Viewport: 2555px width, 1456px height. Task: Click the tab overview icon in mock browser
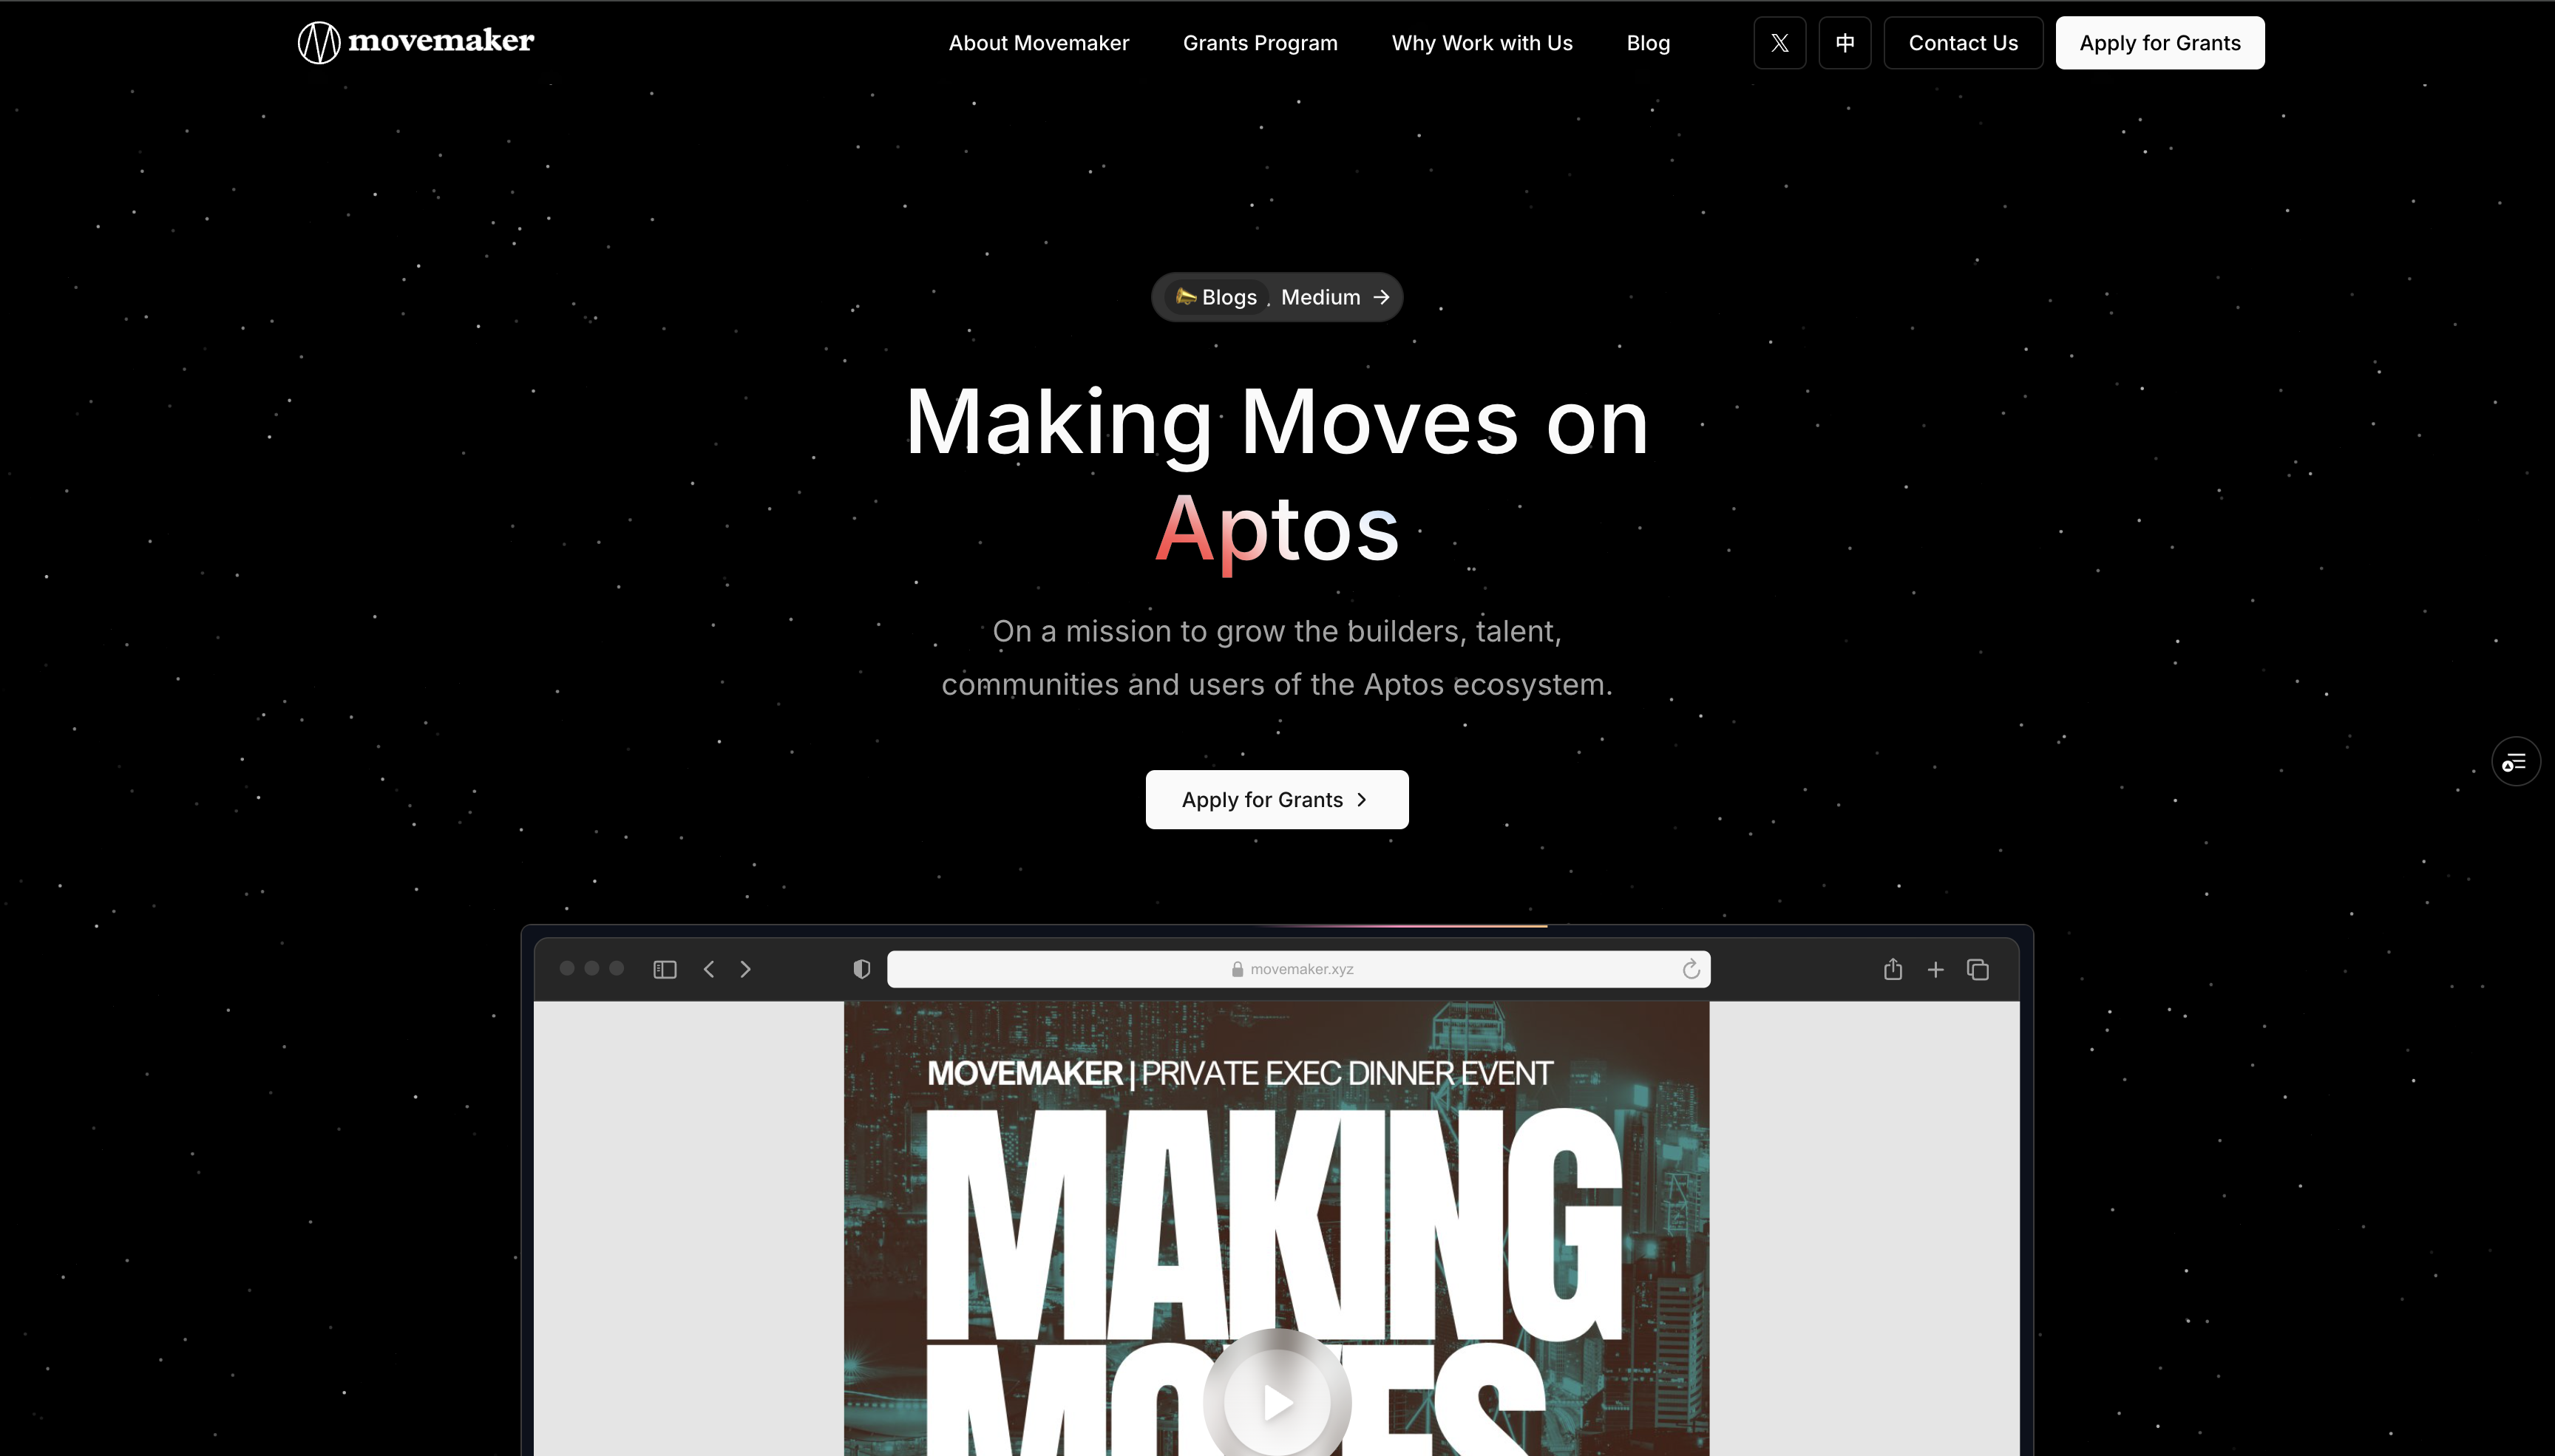(1977, 969)
